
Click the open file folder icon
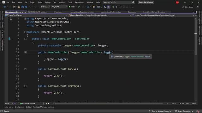pos(19,7)
